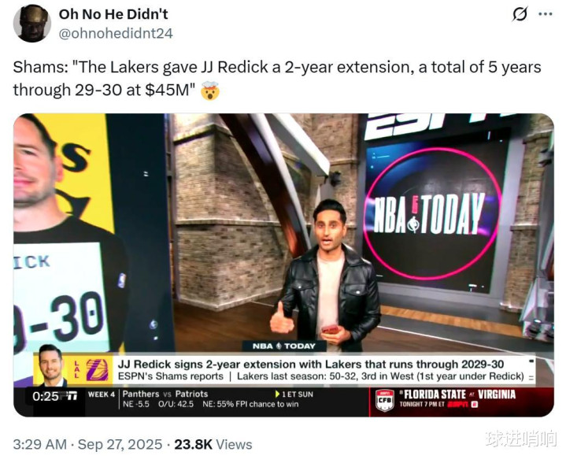Click the Florida State at Virginia promo
The height and width of the screenshot is (459, 566).
point(457,398)
